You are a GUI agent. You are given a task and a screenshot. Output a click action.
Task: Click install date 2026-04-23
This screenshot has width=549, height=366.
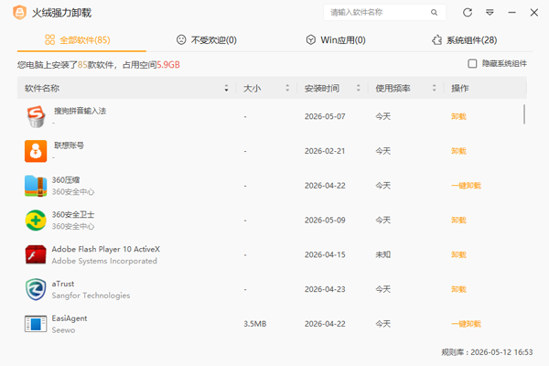coord(325,289)
